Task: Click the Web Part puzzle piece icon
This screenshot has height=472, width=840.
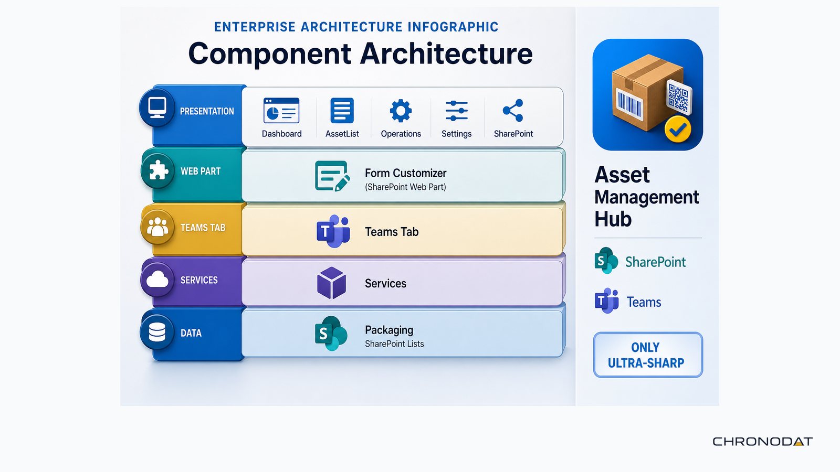Action: click(x=158, y=170)
